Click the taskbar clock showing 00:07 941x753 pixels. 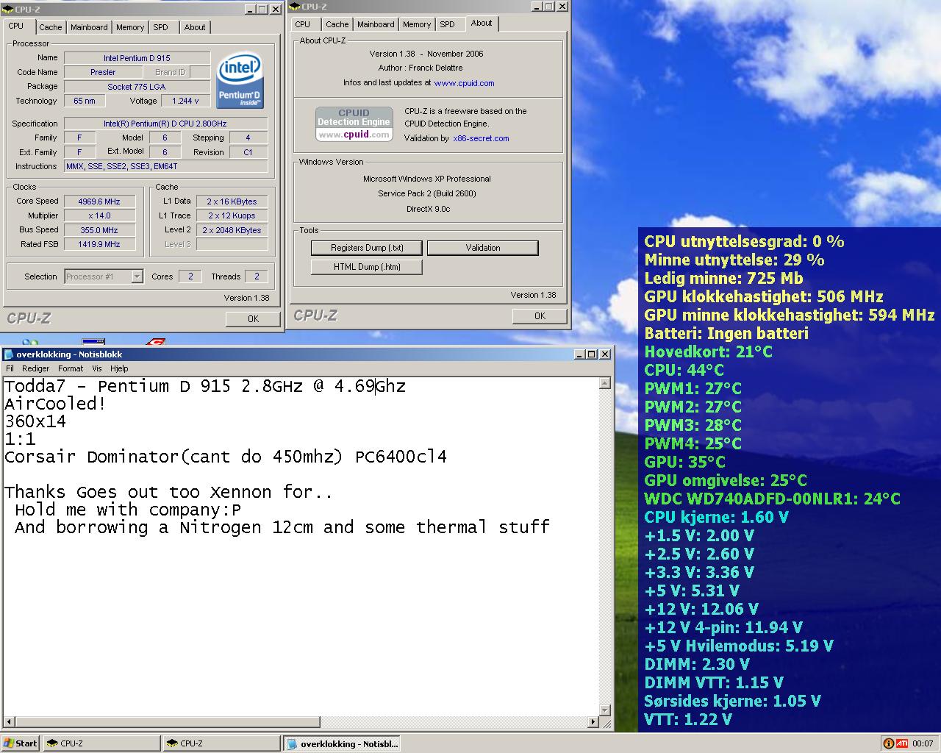(x=923, y=743)
